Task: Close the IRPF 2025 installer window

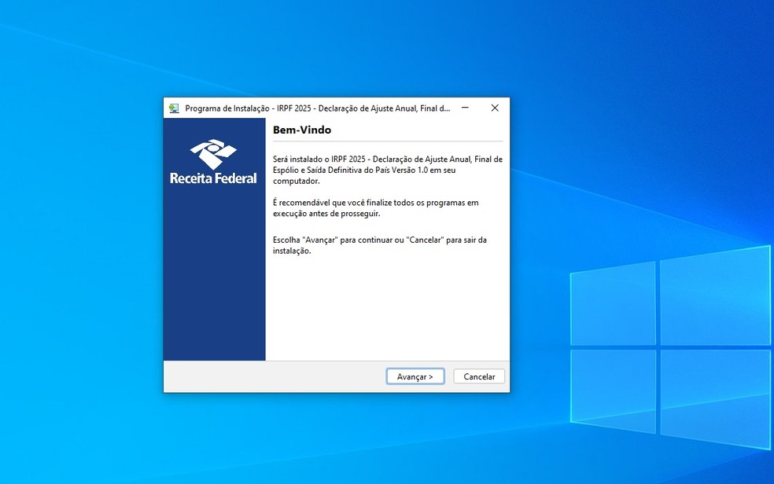Action: (x=495, y=108)
